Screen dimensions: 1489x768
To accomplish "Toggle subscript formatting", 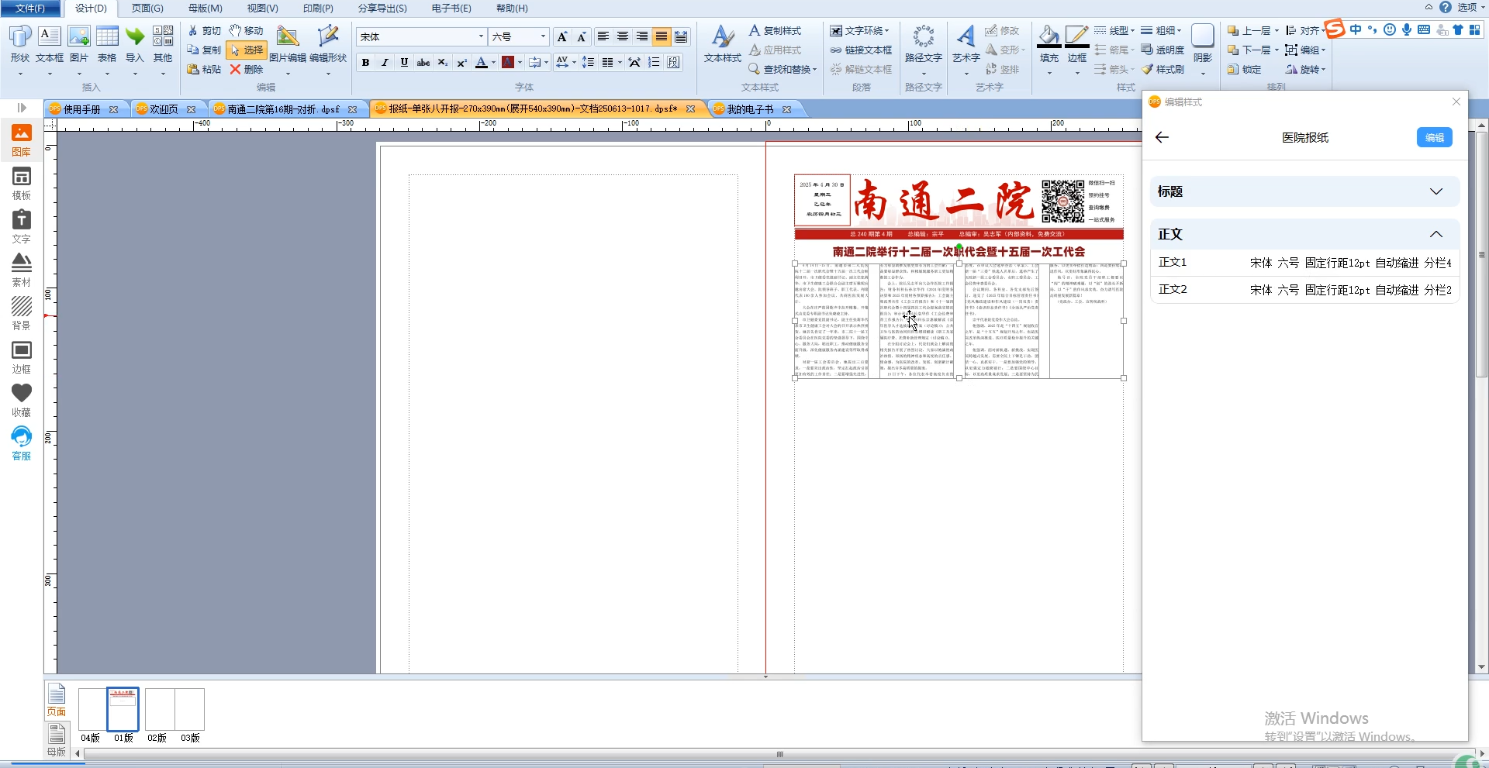I will [443, 63].
